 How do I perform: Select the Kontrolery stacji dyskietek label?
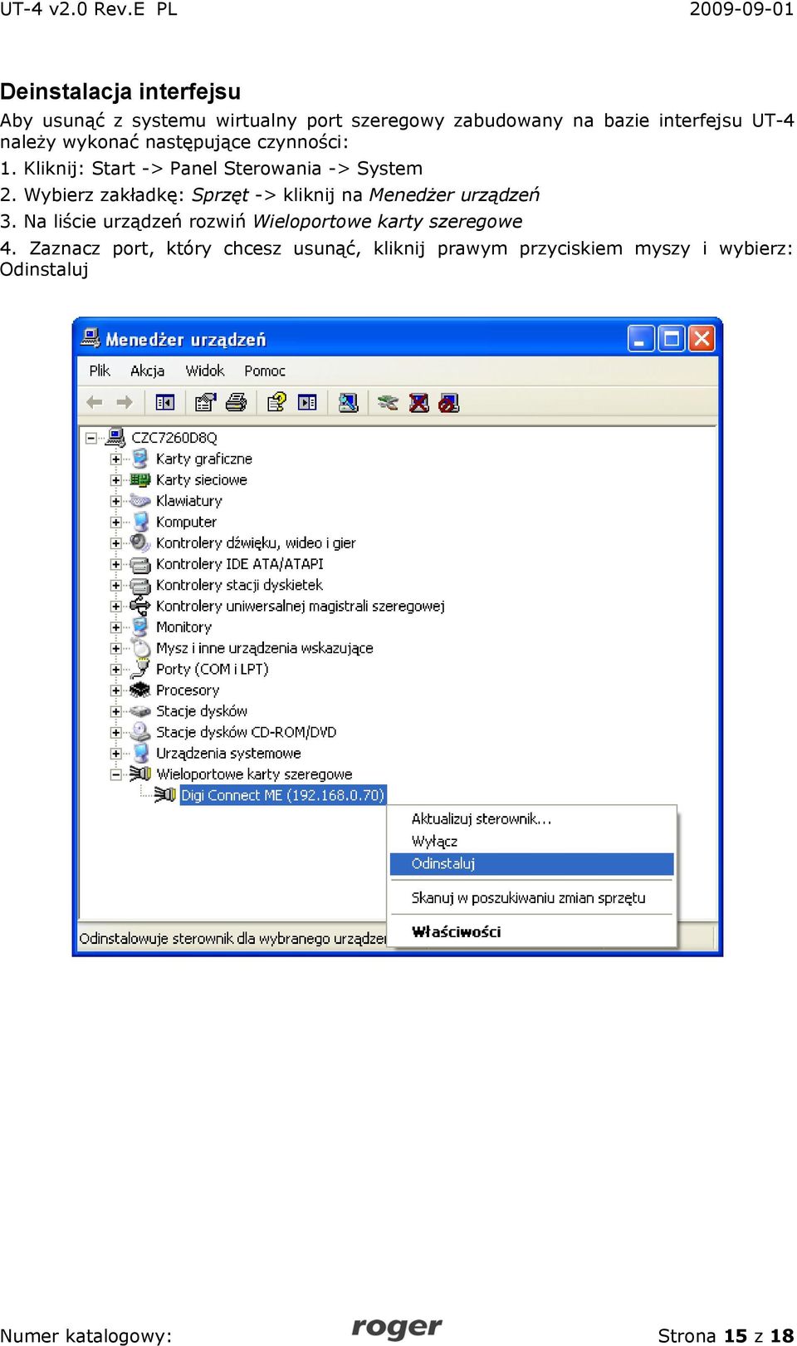(x=239, y=585)
